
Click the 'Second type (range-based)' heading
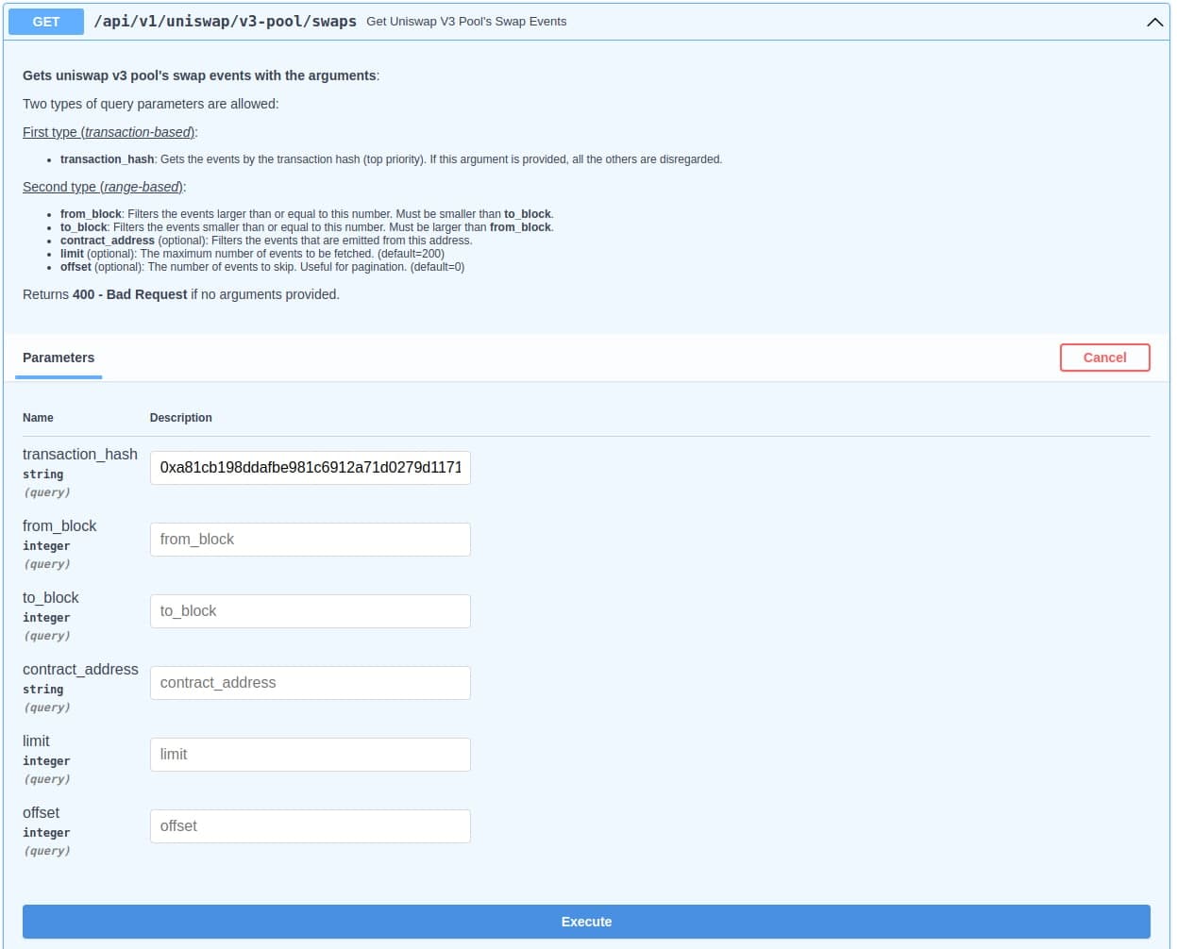click(x=104, y=187)
